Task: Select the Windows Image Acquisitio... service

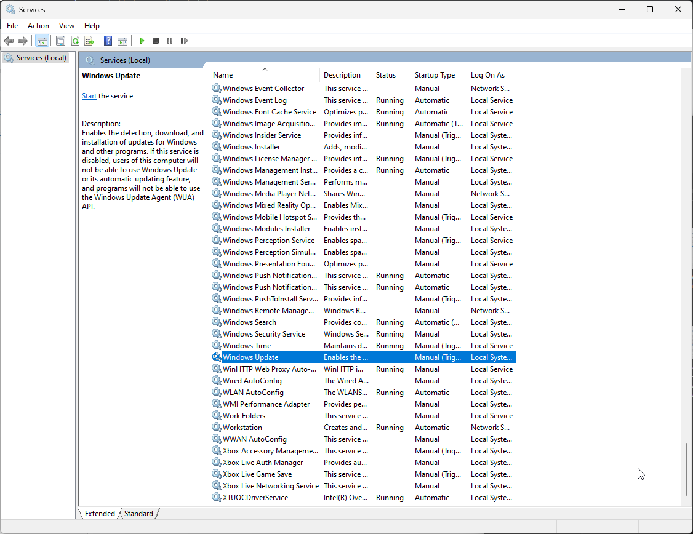Action: 364,123
